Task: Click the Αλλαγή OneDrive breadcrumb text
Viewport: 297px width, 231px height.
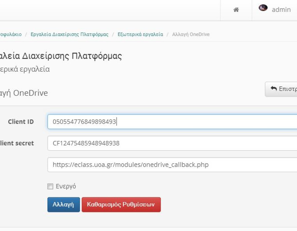Action: 191,34
